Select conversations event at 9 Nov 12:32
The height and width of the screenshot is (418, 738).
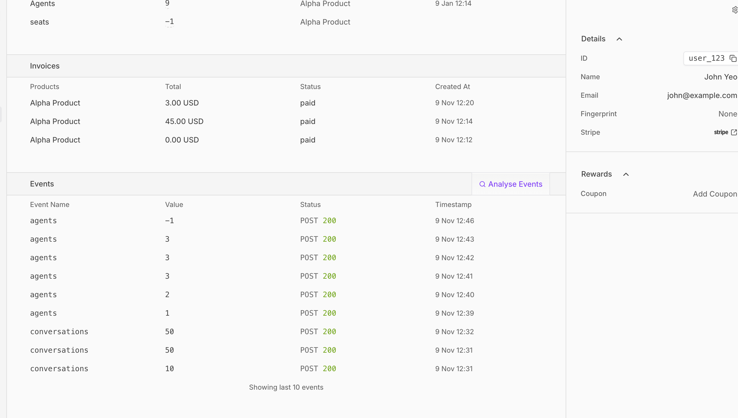59,332
